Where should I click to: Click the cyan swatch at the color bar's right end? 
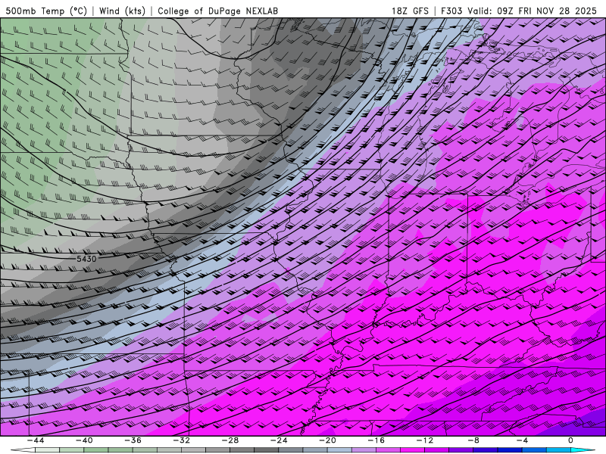[x=583, y=450]
